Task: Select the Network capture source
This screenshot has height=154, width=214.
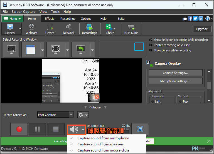Action: point(68,29)
